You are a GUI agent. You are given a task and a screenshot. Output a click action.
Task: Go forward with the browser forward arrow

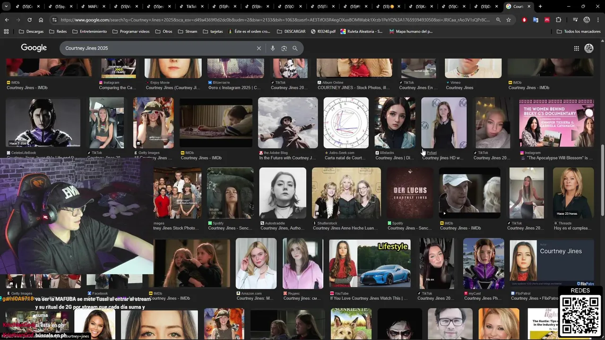click(18, 20)
